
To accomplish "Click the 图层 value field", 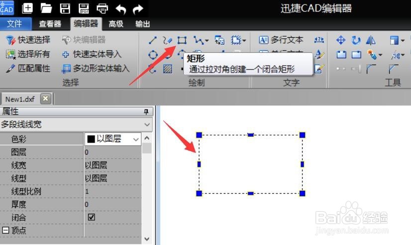I will click(x=112, y=152).
